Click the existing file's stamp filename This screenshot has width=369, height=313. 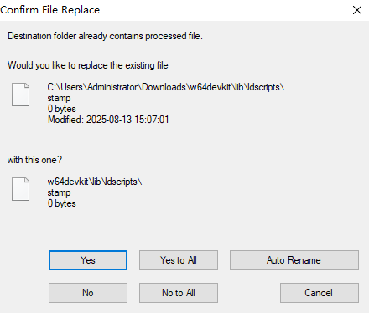(x=59, y=98)
